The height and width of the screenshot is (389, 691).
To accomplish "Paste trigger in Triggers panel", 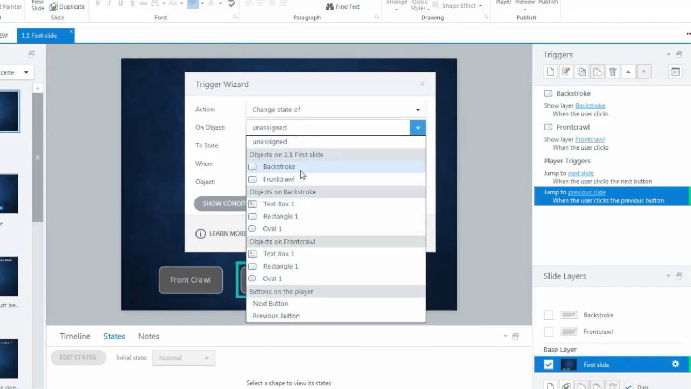I will click(597, 71).
